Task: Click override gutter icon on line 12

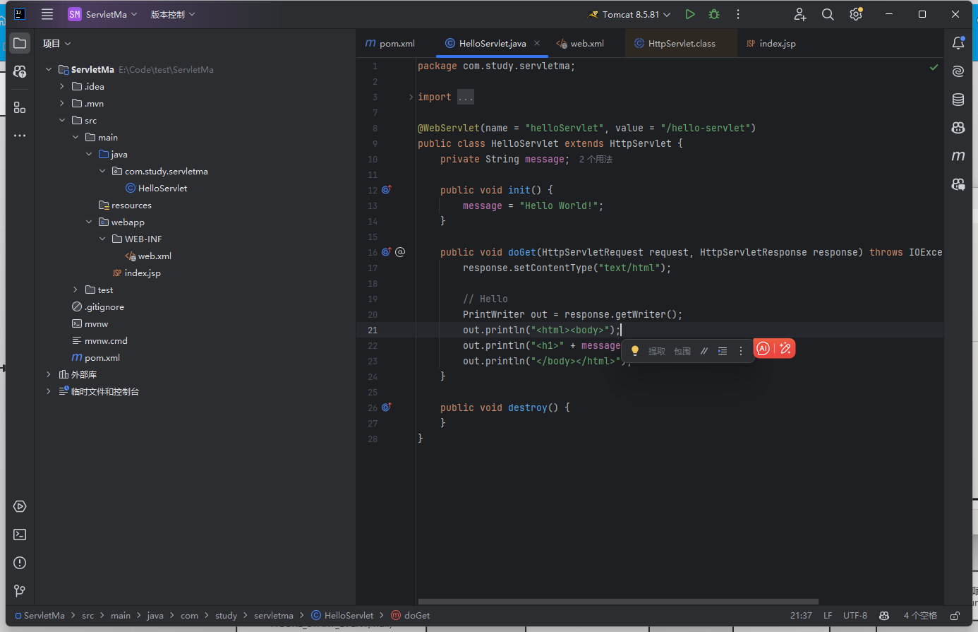Action: pos(386,190)
